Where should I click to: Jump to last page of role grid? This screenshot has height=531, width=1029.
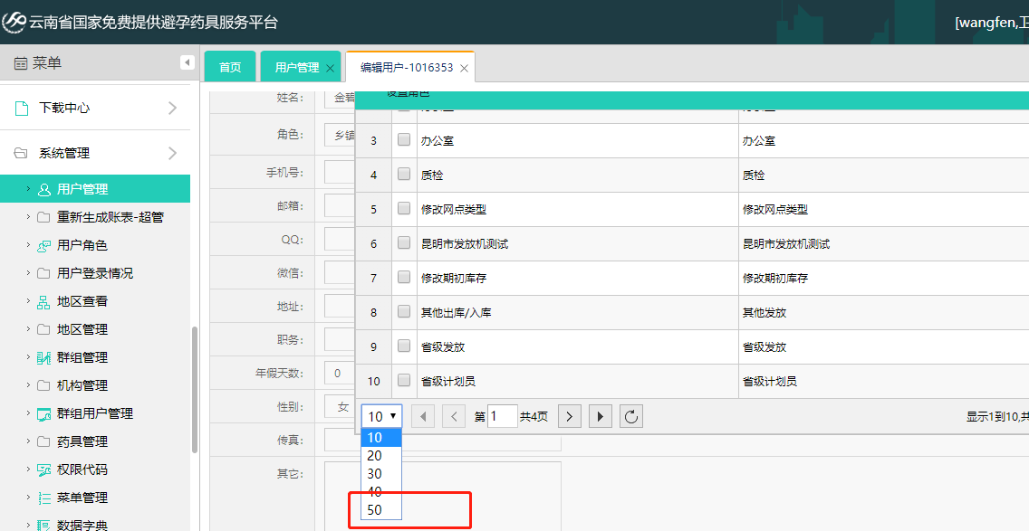coord(601,416)
